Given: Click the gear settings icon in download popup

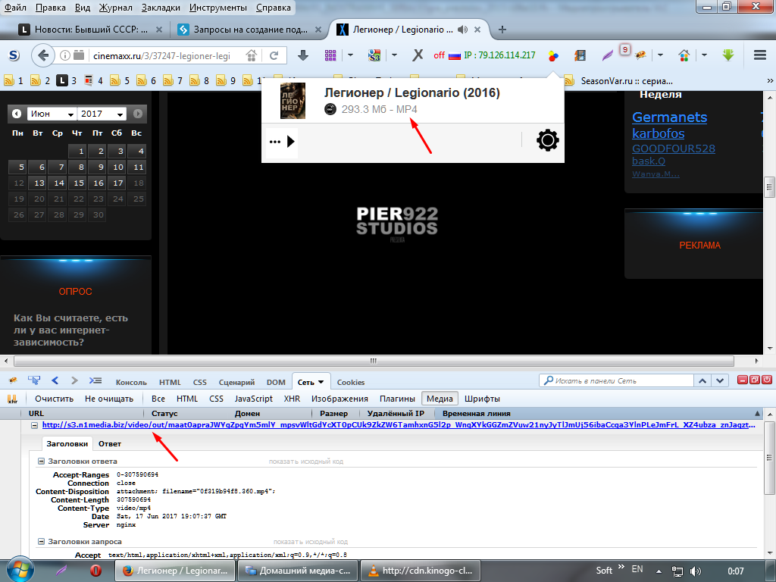Looking at the screenshot, I should pos(547,141).
